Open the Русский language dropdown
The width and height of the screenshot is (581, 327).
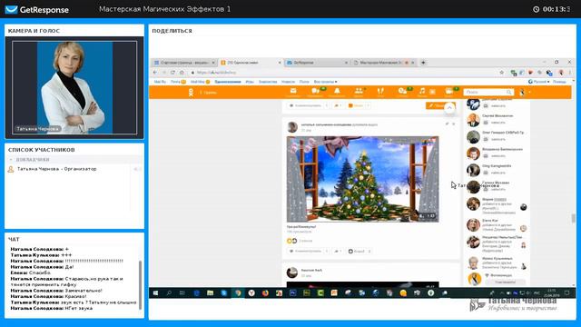tap(538, 82)
